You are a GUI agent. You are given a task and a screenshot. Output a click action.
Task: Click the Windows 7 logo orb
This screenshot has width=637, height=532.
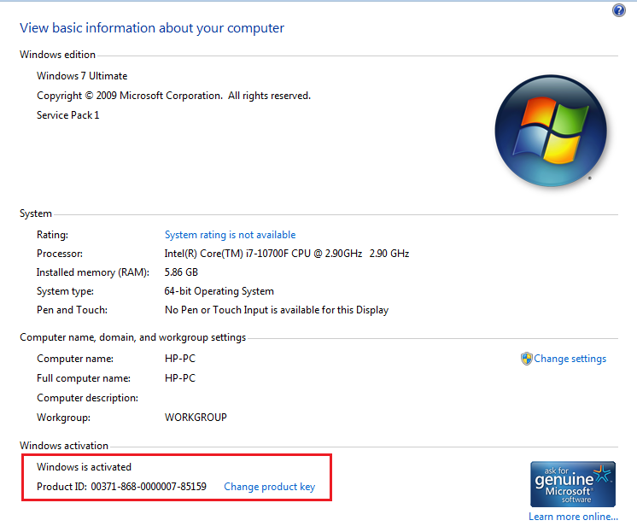click(551, 131)
